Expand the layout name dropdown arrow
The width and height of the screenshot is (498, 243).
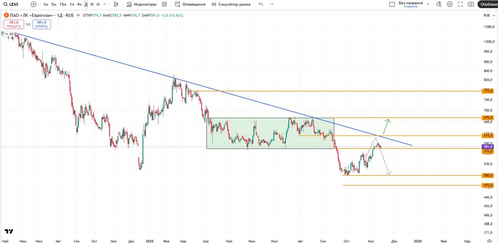point(428,4)
